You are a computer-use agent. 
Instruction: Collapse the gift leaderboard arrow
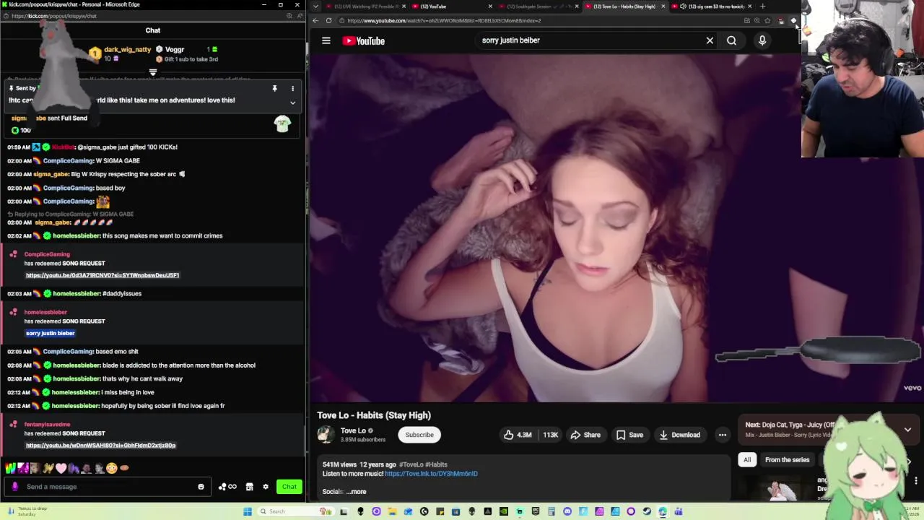[153, 73]
